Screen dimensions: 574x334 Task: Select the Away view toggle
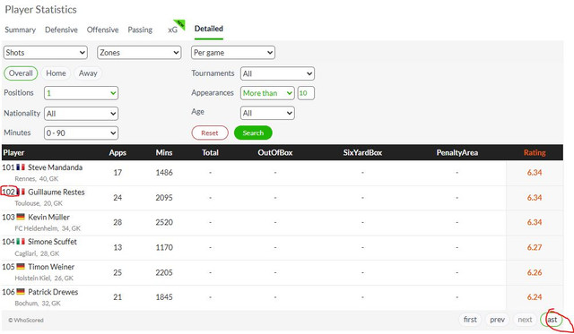point(88,73)
